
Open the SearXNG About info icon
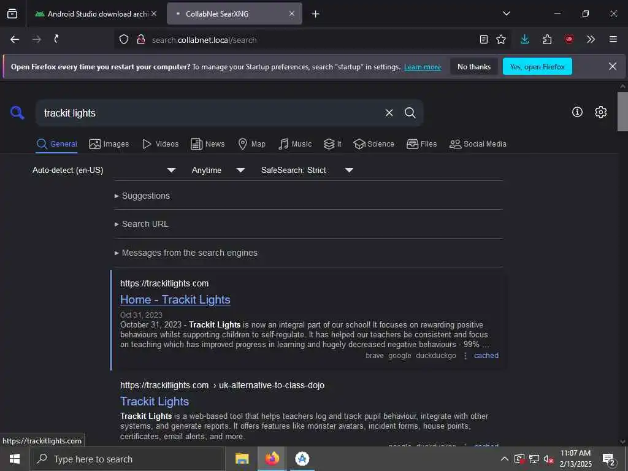[577, 112]
